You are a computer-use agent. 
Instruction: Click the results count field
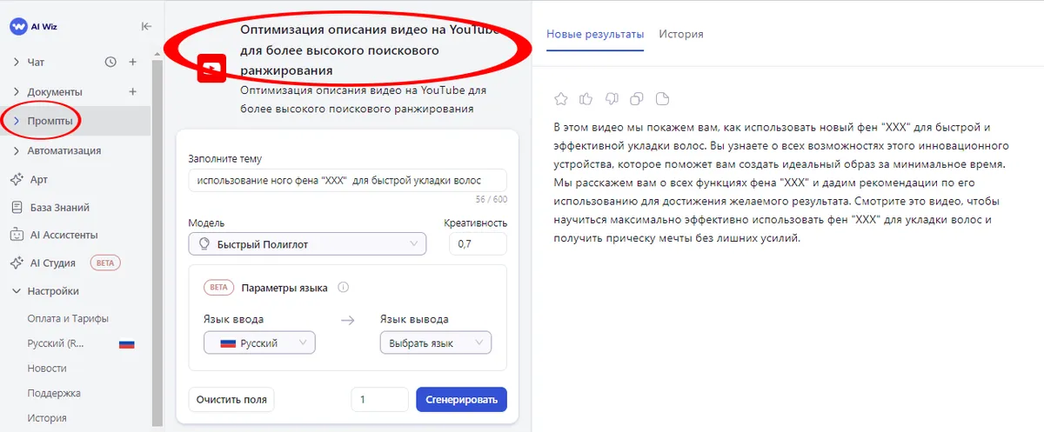[379, 400]
